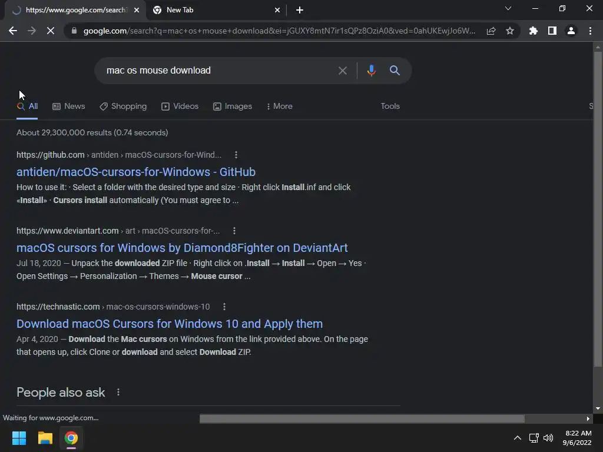
Task: Open clock showing 8:22 AM
Action: [577, 438]
